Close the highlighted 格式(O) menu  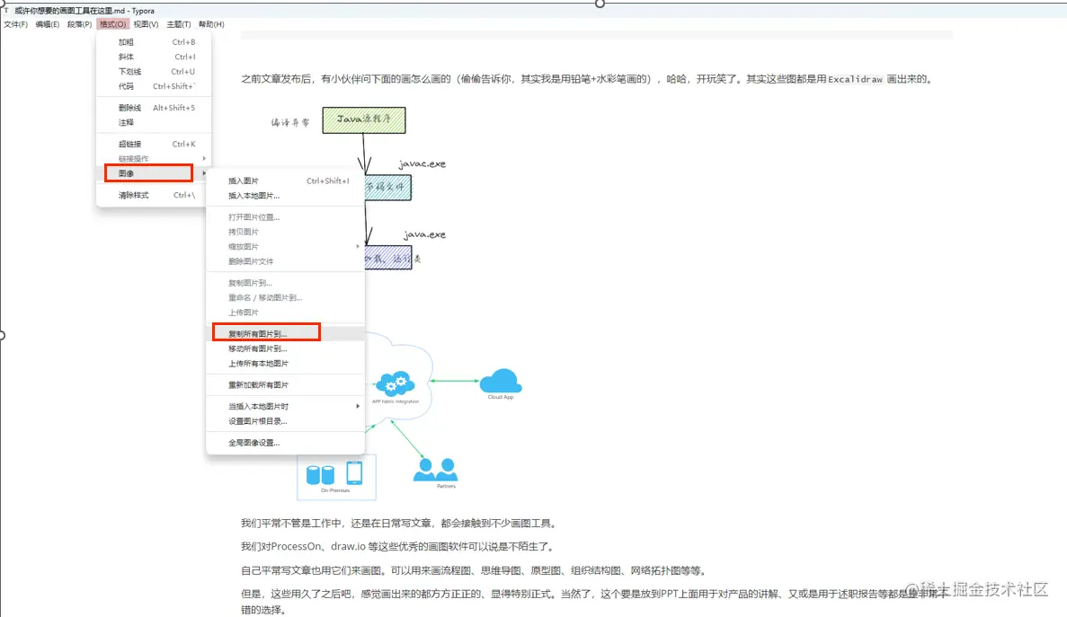point(112,24)
